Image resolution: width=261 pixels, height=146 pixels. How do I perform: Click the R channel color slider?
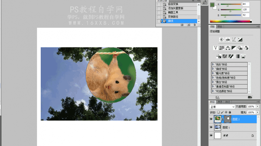pos(231,4)
